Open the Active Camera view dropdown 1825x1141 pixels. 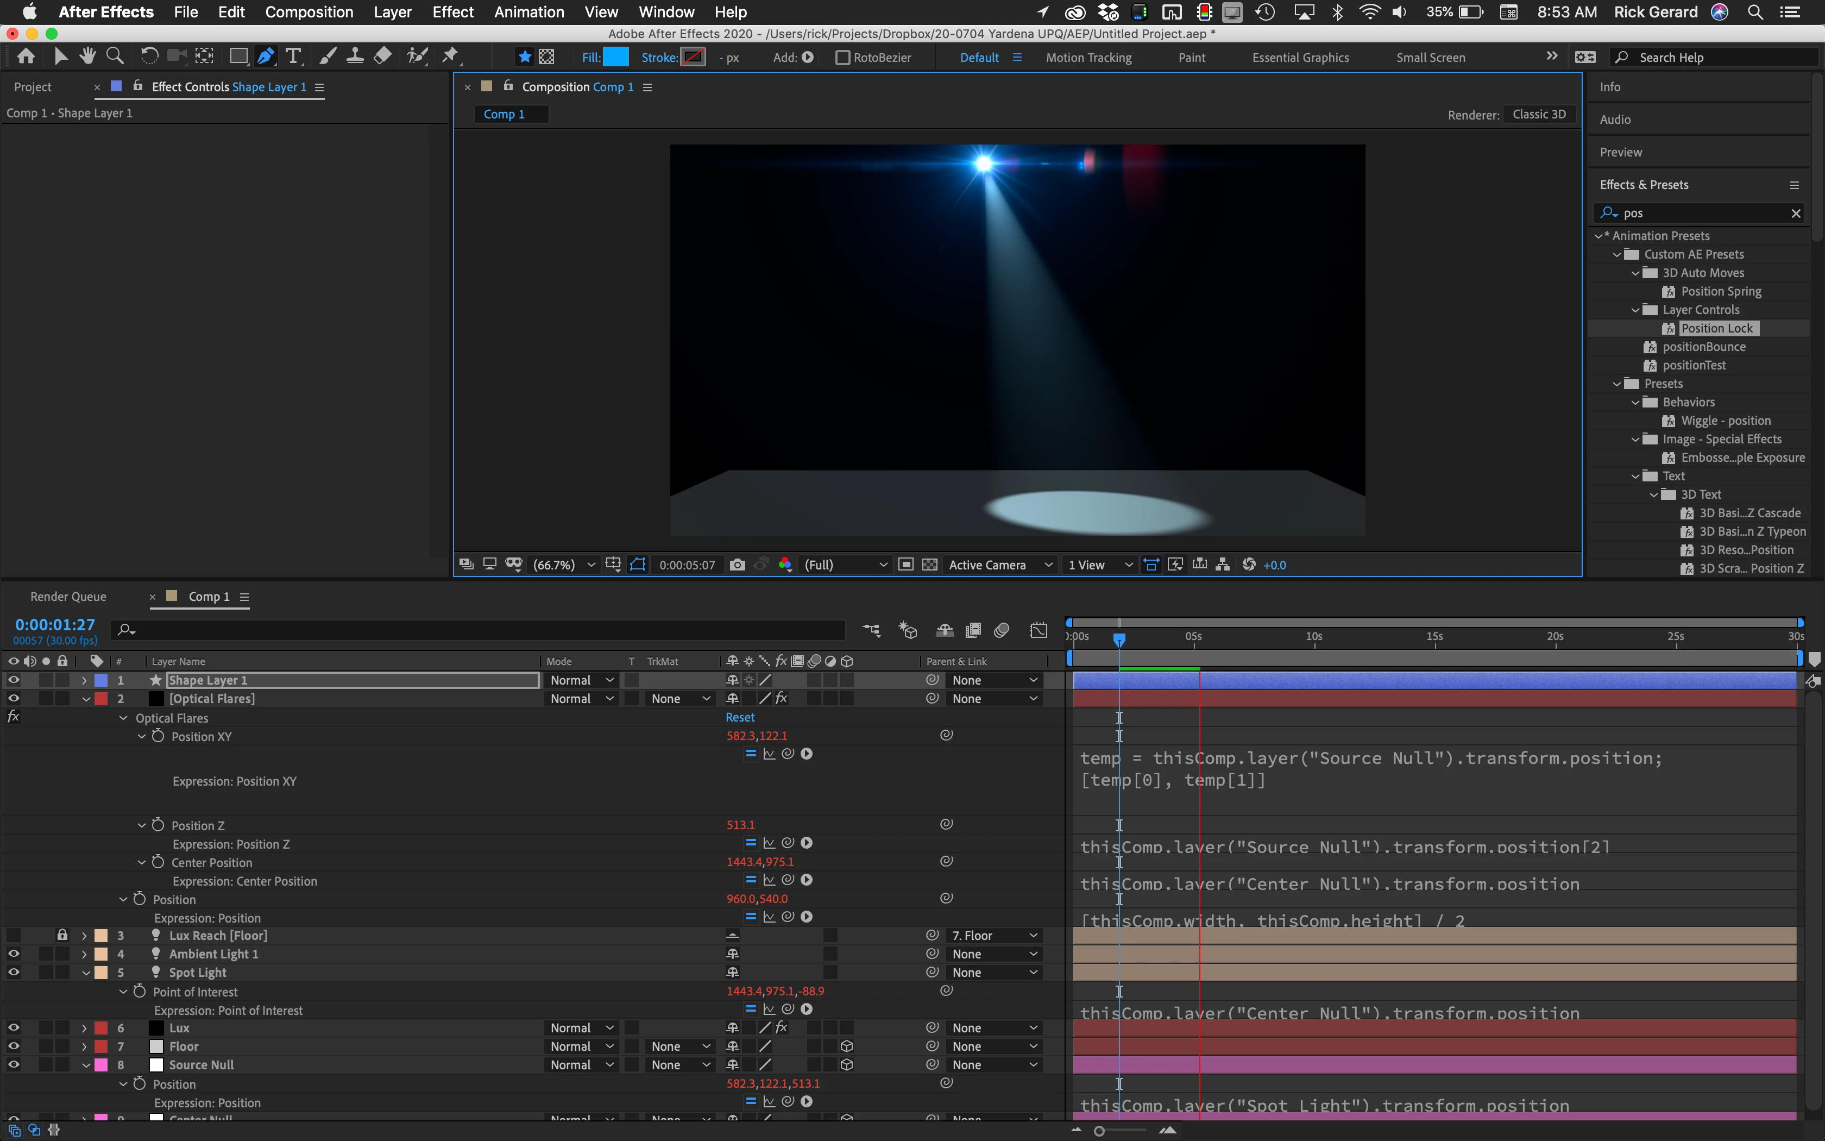click(x=1000, y=565)
